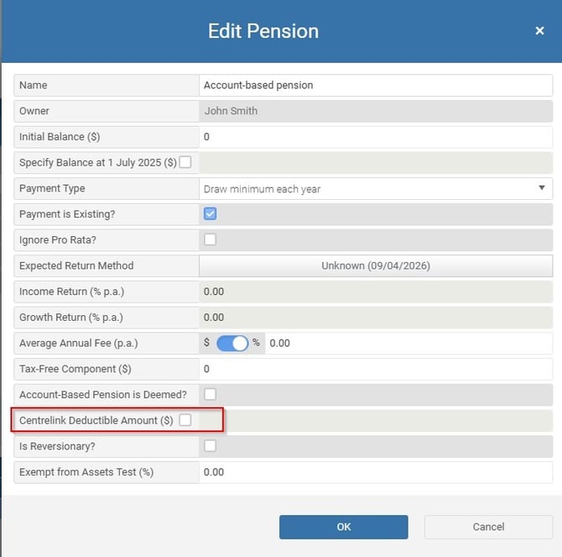Focus the Tax-Free Component field
The width and height of the screenshot is (562, 557).
pos(375,369)
